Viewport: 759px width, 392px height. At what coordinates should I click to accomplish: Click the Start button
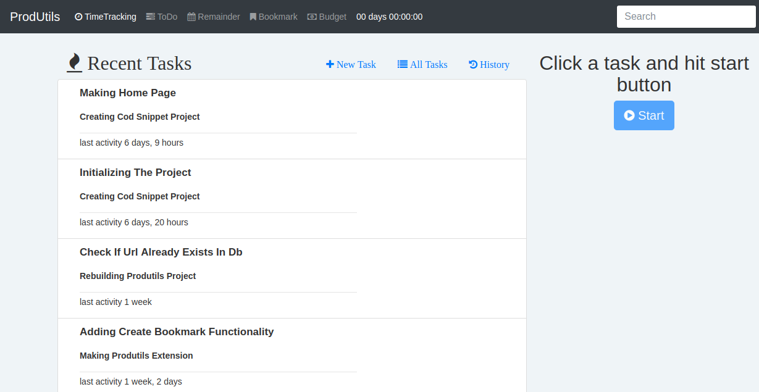(x=644, y=115)
